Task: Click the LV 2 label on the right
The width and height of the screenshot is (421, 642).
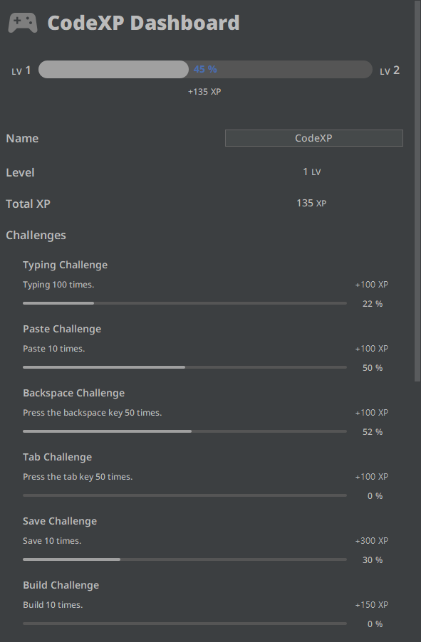Action: (389, 69)
